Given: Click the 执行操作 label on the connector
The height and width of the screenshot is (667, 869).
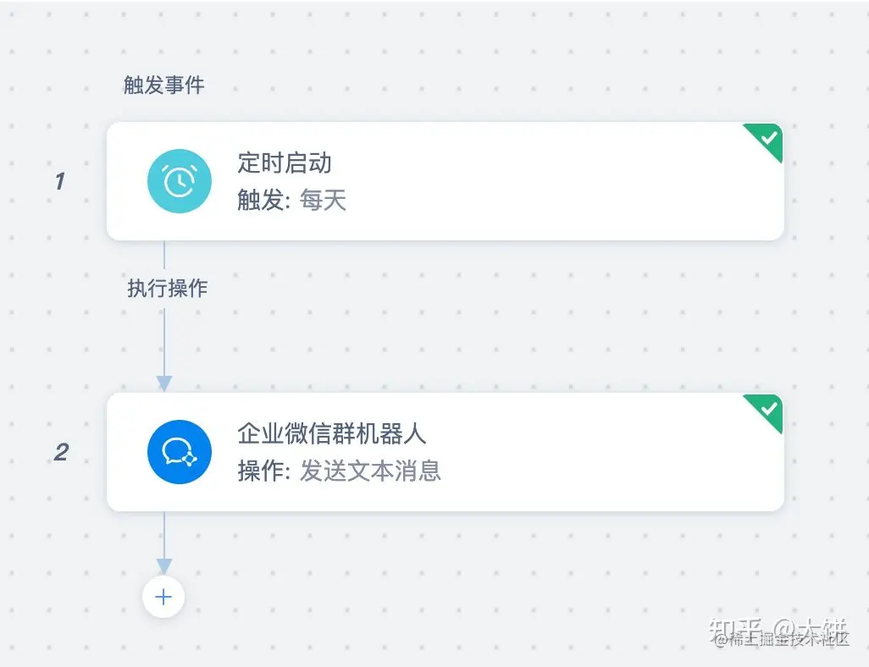Looking at the screenshot, I should 167,289.
